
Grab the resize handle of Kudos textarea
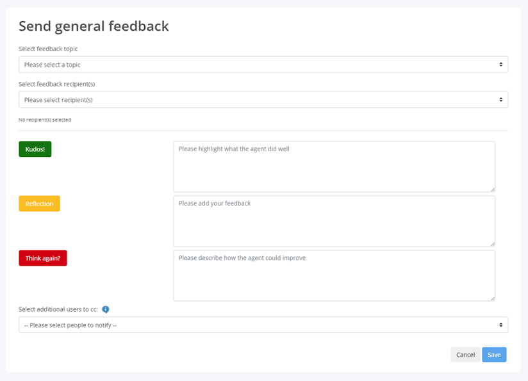[492, 189]
